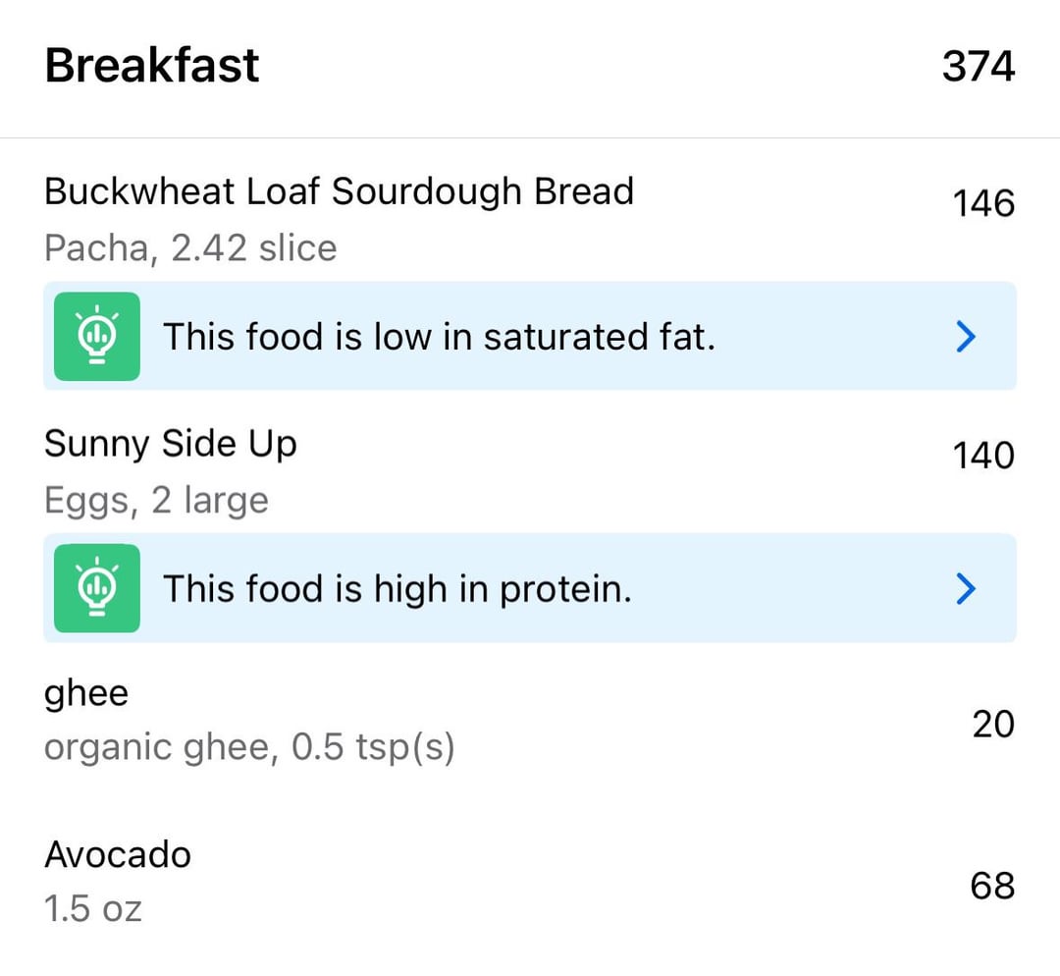Select 'Pacha, 2.42 slice' serving text
This screenshot has height=976, width=1060.
pyautogui.click(x=190, y=247)
